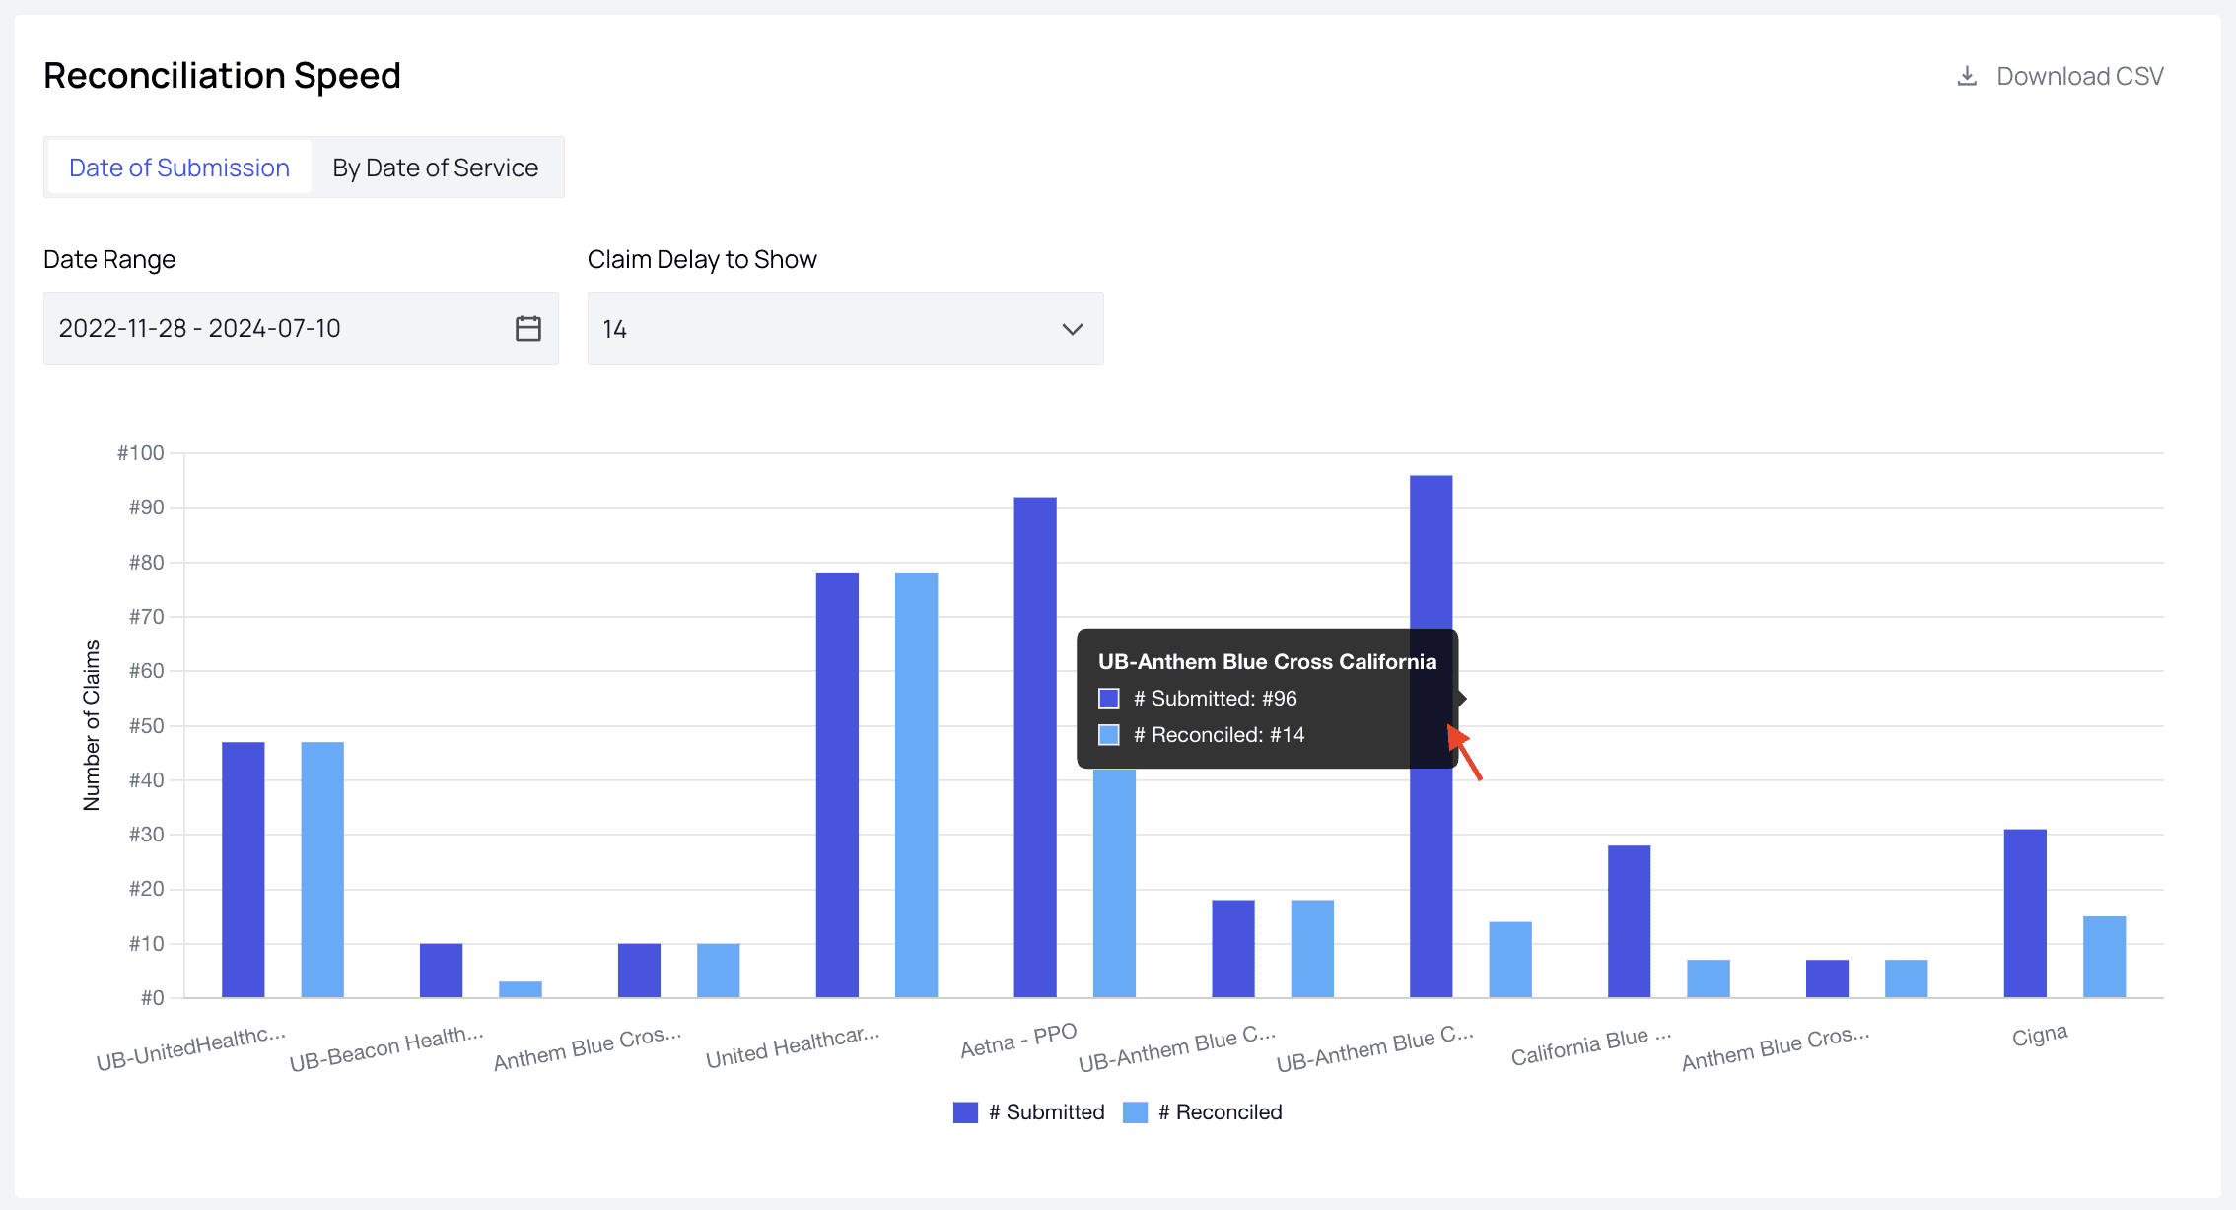Switch to By Date of Service tab
The height and width of the screenshot is (1210, 2236).
435,168
